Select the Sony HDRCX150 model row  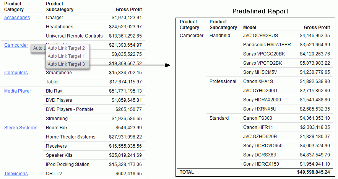[261, 164]
